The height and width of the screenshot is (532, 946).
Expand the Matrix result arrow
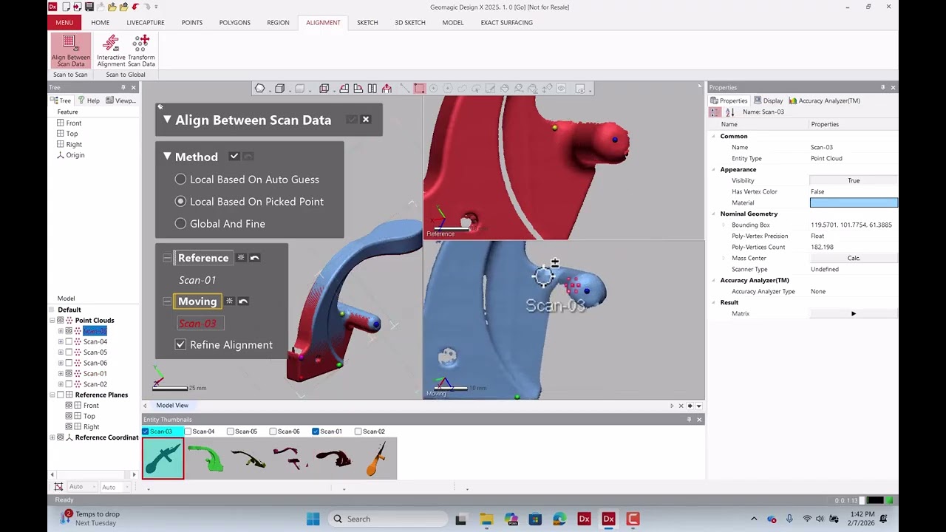(854, 313)
